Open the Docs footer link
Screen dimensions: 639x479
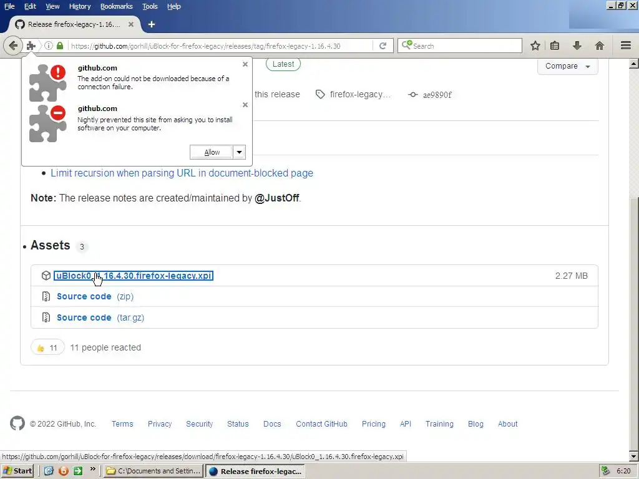click(x=272, y=423)
